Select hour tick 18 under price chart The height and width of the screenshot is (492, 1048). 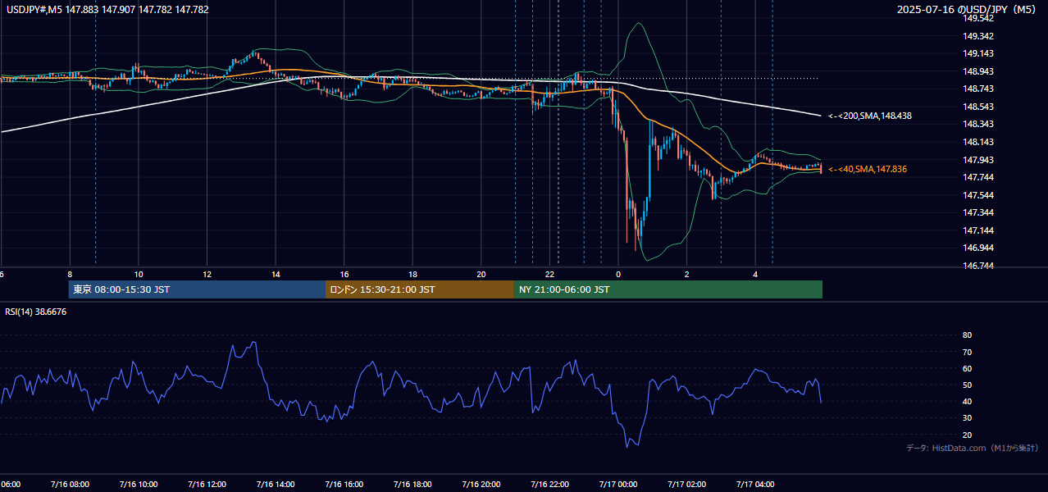pyautogui.click(x=412, y=274)
